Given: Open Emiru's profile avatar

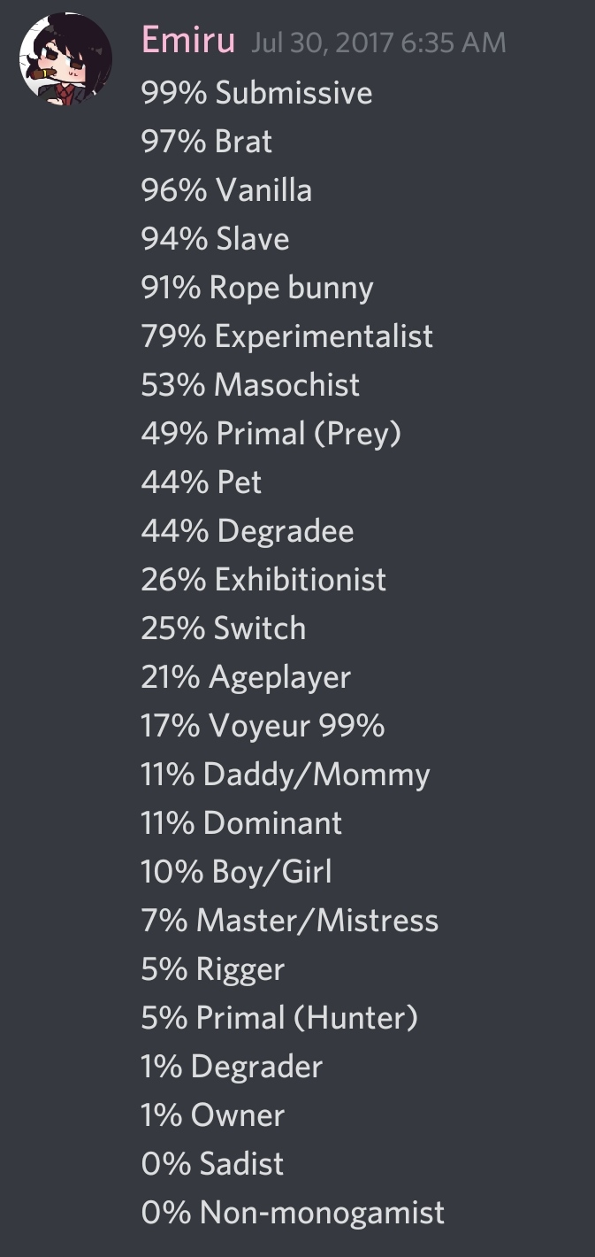Looking at the screenshot, I should pyautogui.click(x=66, y=60).
